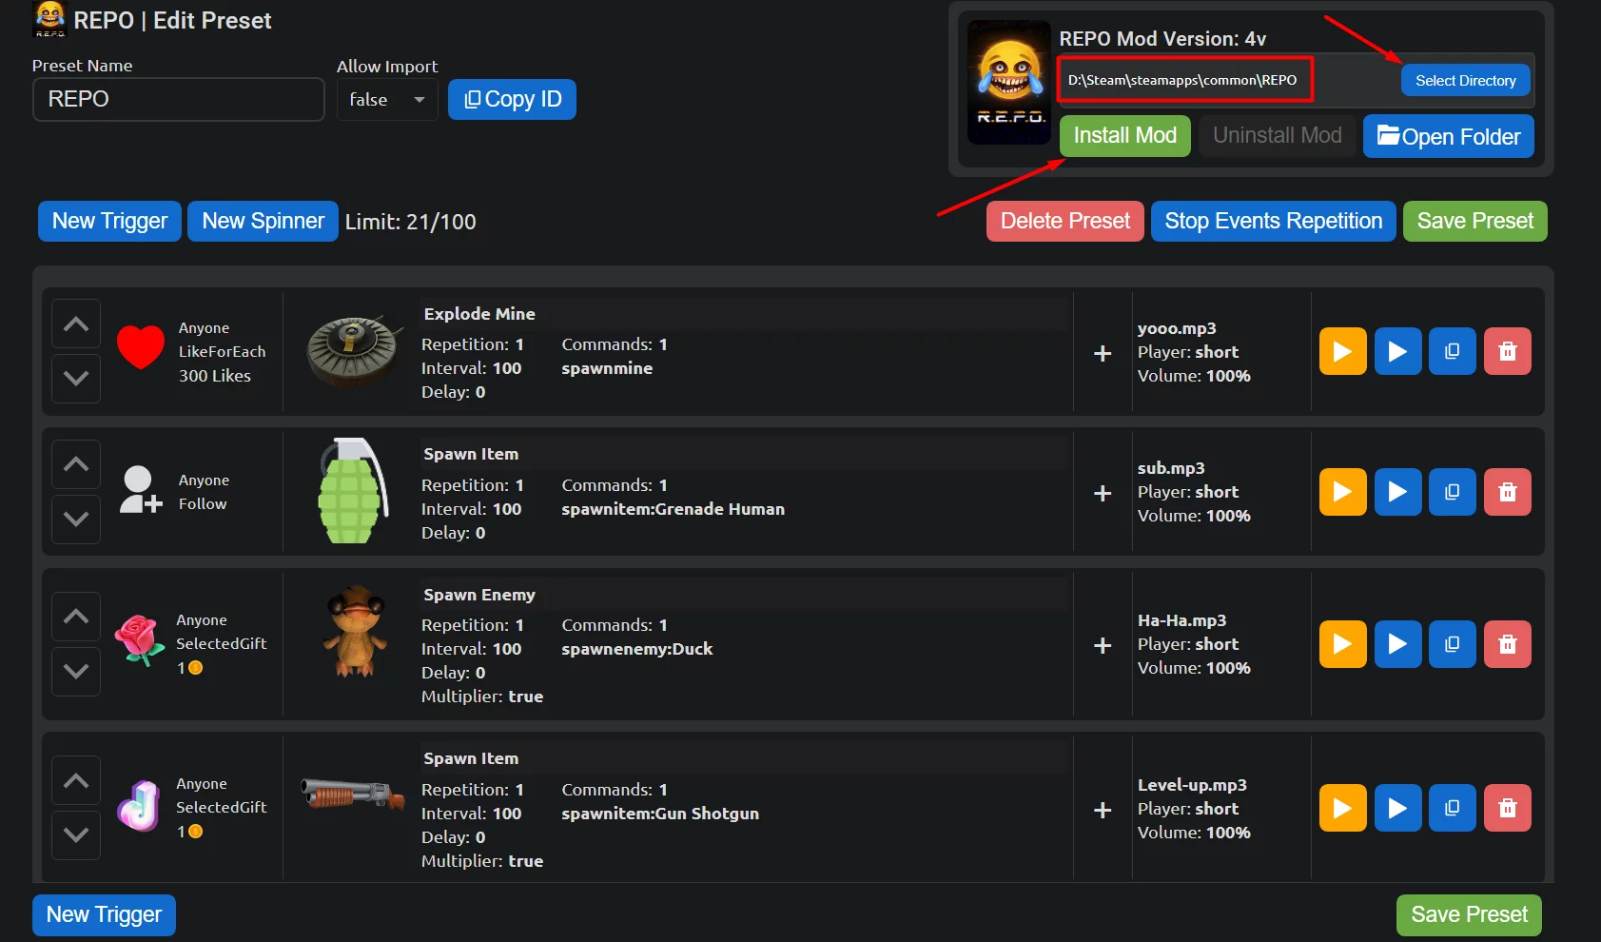Screen dimensions: 1601x942
Task: Click the Level-up.mp3 sound label
Action: tap(1192, 785)
